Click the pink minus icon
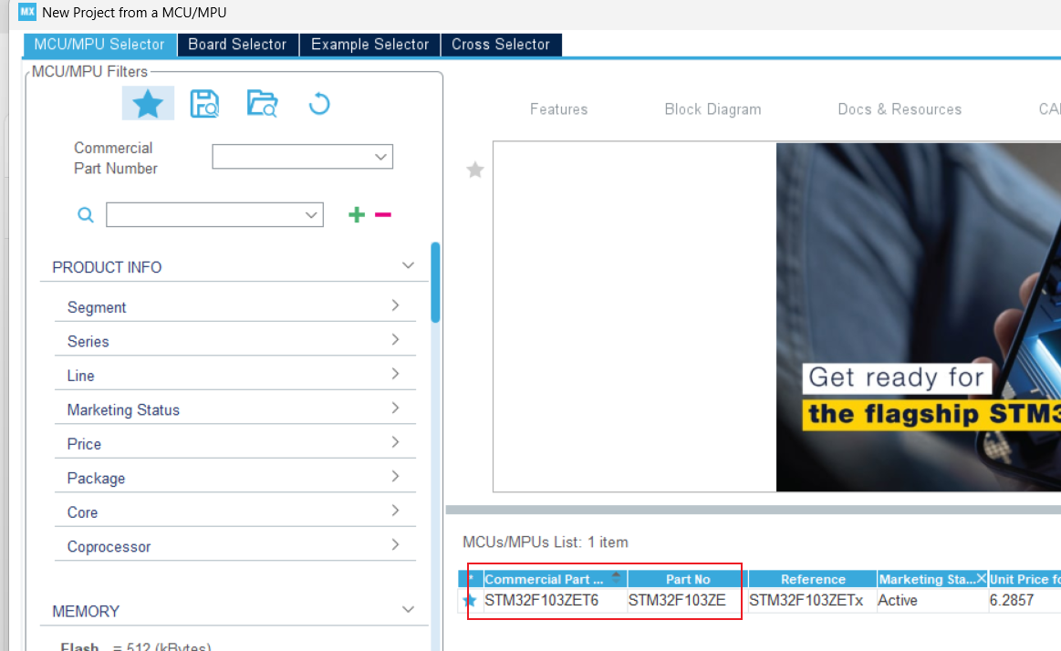The image size is (1061, 651). [x=383, y=215]
